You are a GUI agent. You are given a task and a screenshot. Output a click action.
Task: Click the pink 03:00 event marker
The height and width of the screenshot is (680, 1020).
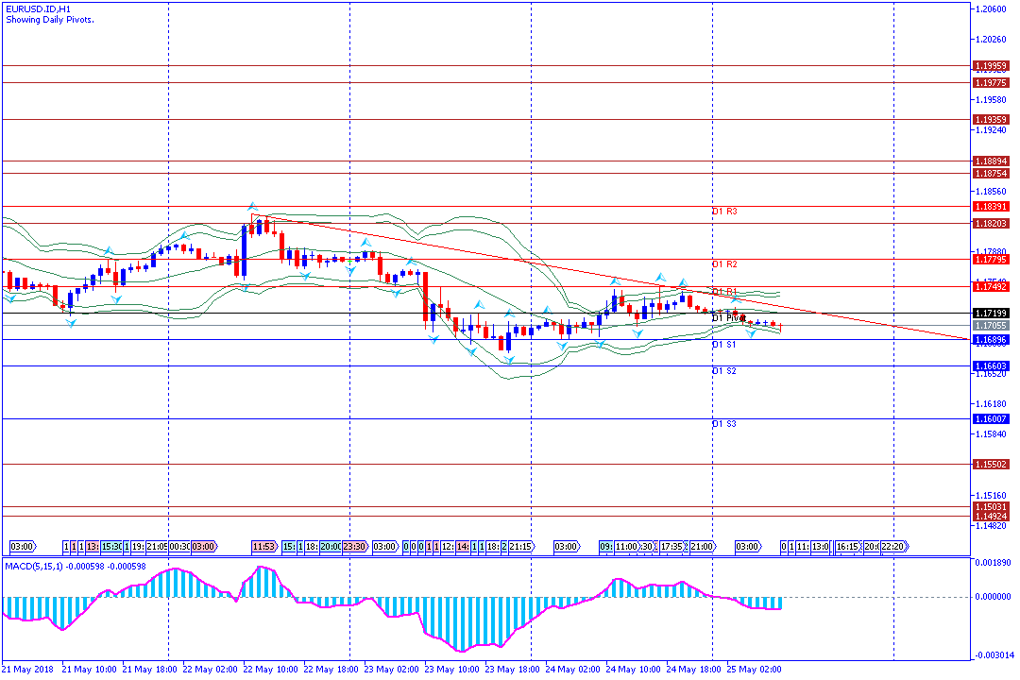[204, 547]
